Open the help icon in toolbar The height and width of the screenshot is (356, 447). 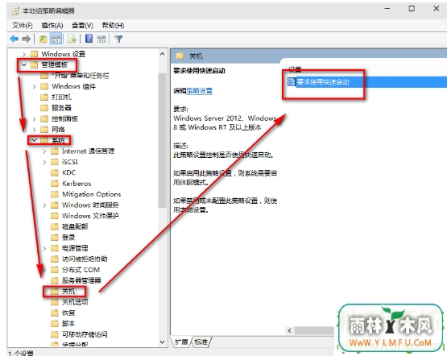(89, 39)
